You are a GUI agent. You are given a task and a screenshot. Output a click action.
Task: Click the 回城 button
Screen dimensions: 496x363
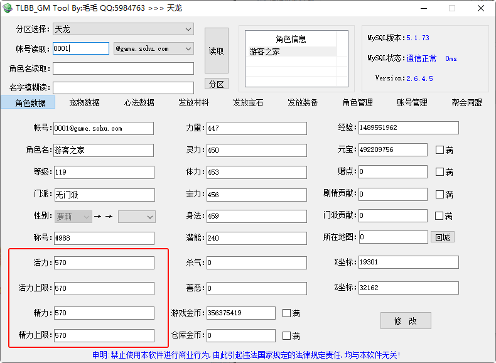pos(443,237)
